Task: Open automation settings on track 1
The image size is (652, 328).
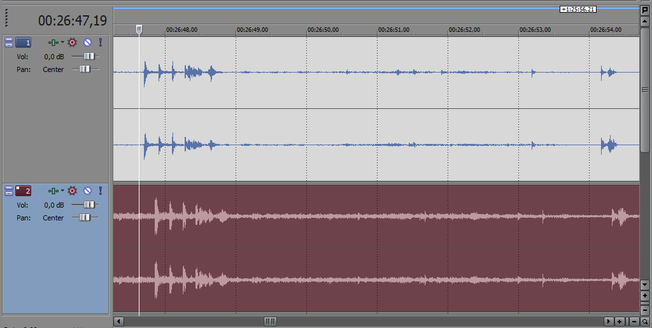Action: 53,43
